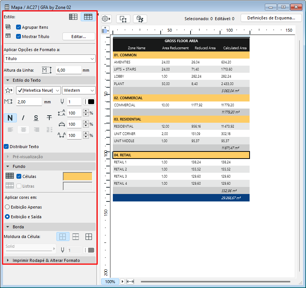Click the select-in-3D toolbar icon
This screenshot has width=306, height=288.
tap(140, 19)
